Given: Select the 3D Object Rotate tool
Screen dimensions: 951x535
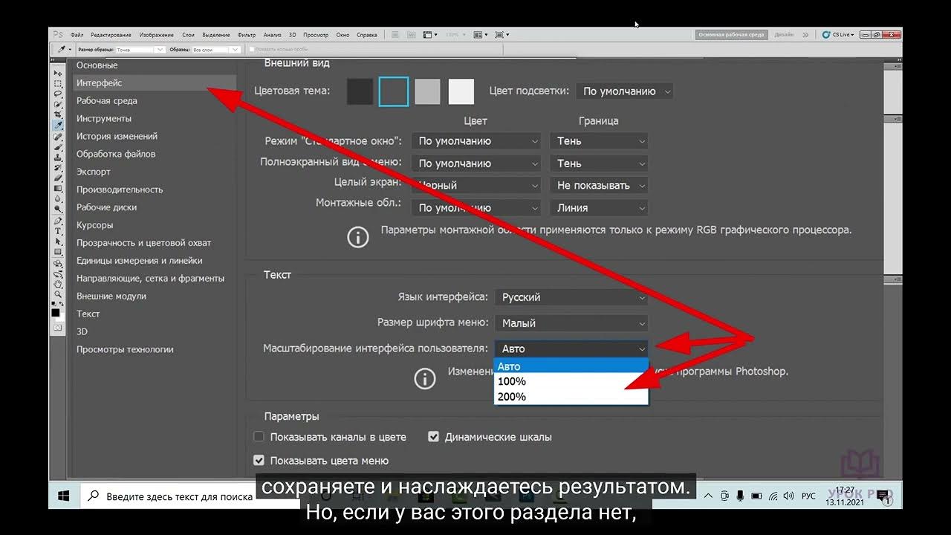Looking at the screenshot, I should point(57,263).
